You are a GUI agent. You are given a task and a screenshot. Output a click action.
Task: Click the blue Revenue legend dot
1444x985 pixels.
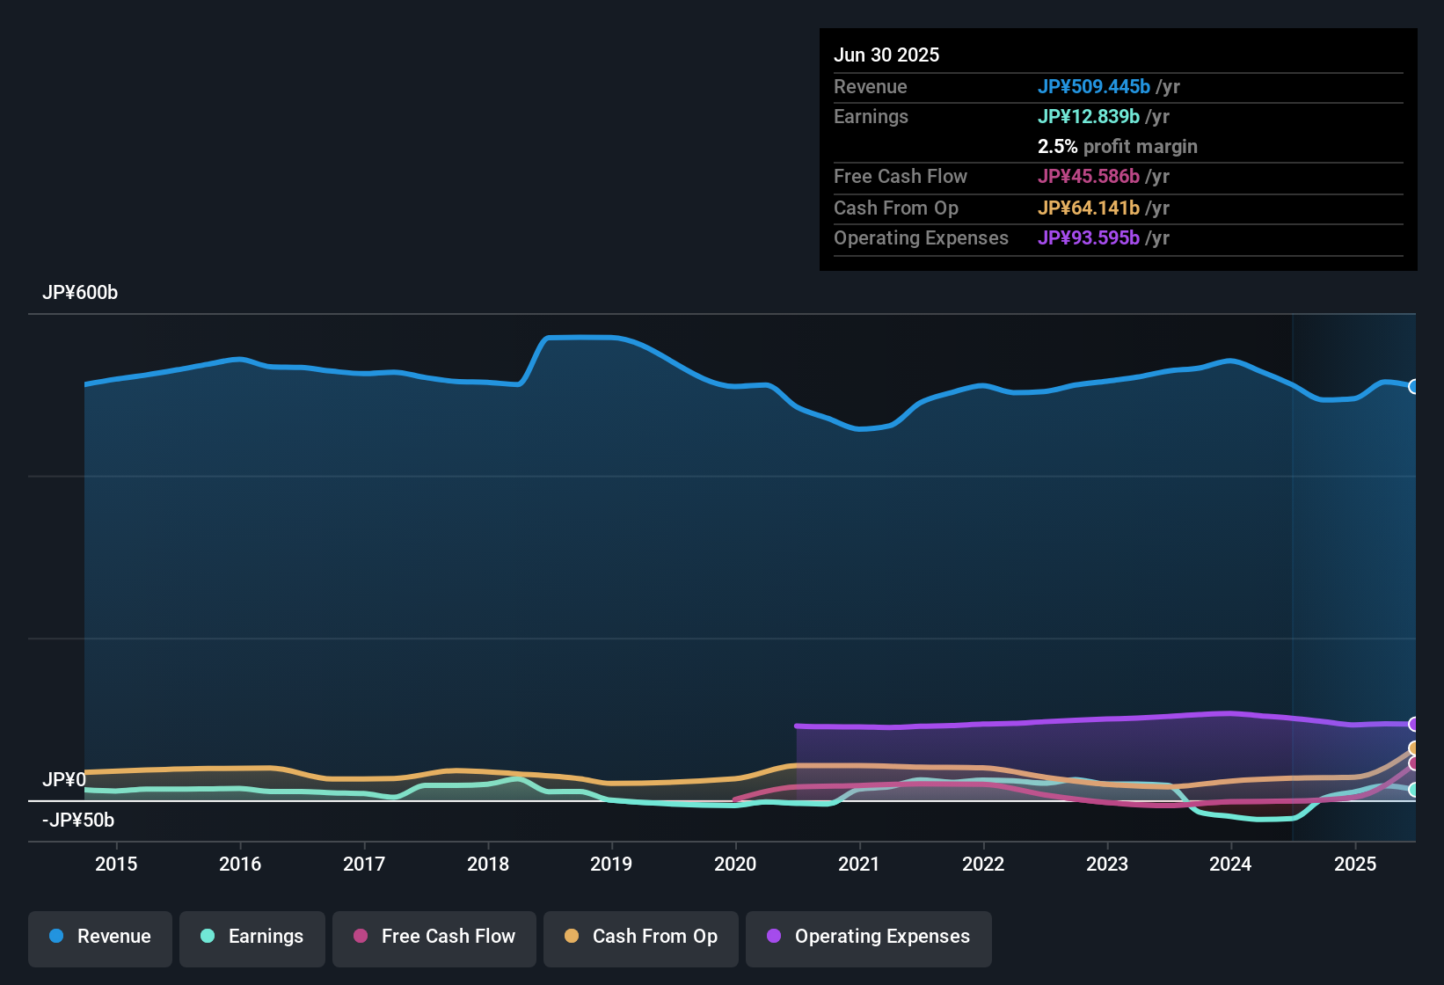point(56,937)
